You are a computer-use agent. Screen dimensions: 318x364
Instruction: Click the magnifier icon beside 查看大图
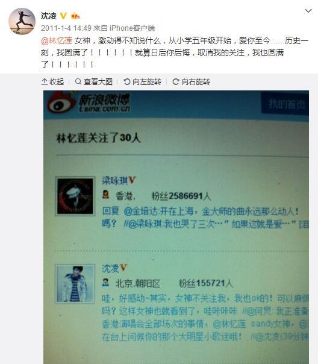(78, 81)
